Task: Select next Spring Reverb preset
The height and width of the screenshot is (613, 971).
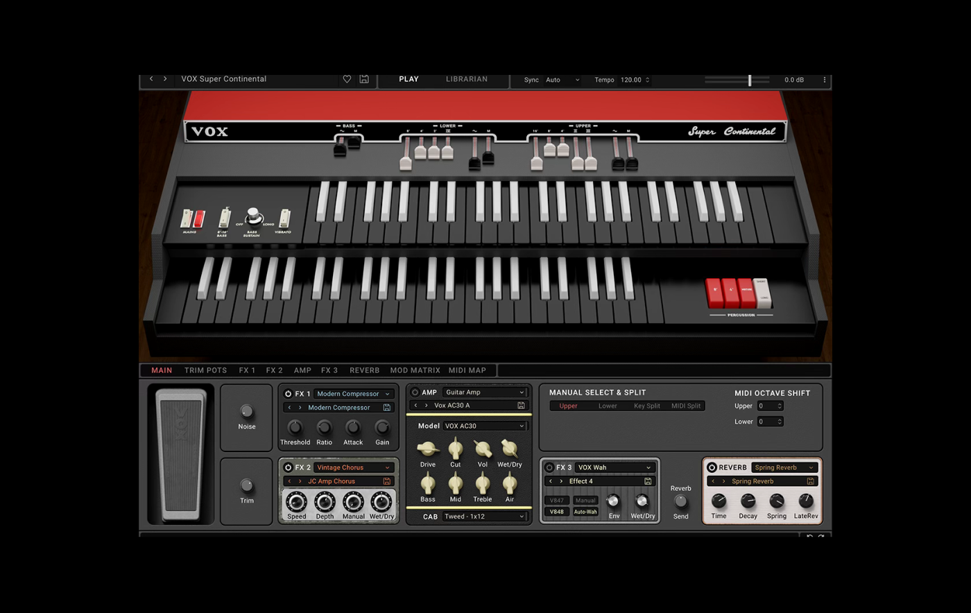Action: [x=723, y=481]
